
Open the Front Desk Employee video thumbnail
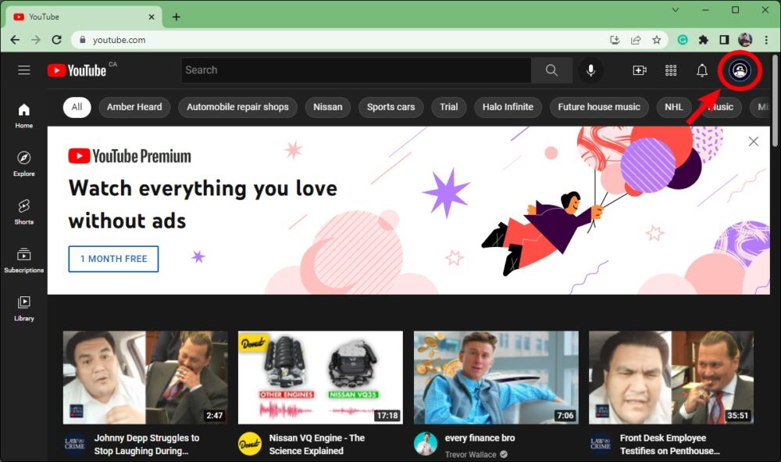pyautogui.click(x=671, y=378)
